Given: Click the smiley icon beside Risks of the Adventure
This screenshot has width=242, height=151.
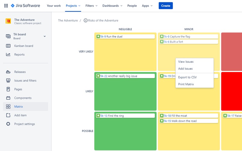Looking at the screenshot, I should tap(86, 20).
